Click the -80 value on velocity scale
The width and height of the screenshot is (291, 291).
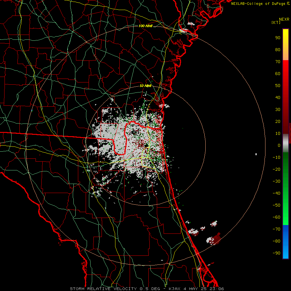(x=276, y=241)
